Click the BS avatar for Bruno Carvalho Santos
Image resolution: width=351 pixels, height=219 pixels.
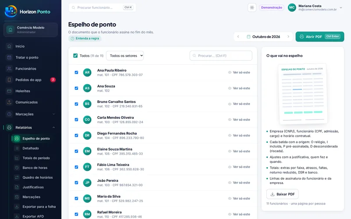tap(87, 104)
